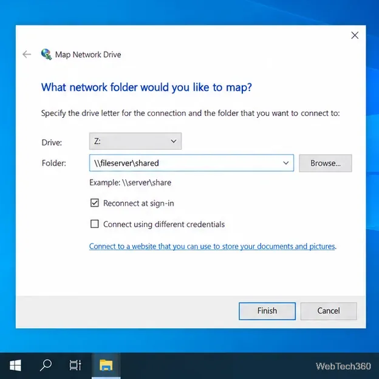The image size is (379, 379).
Task: Click the 'Drive:' label
Action: (52, 142)
